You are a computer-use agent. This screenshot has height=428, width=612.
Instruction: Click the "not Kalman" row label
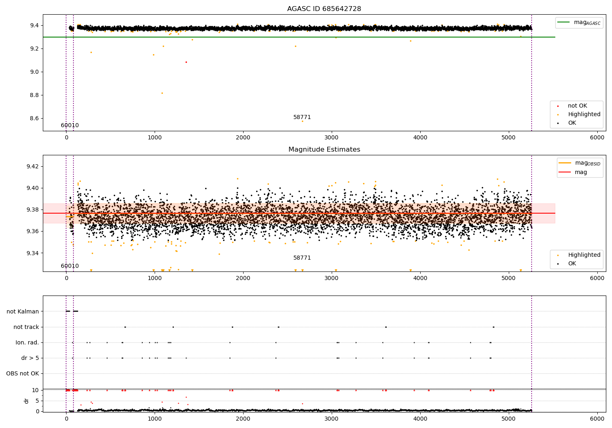23,311
